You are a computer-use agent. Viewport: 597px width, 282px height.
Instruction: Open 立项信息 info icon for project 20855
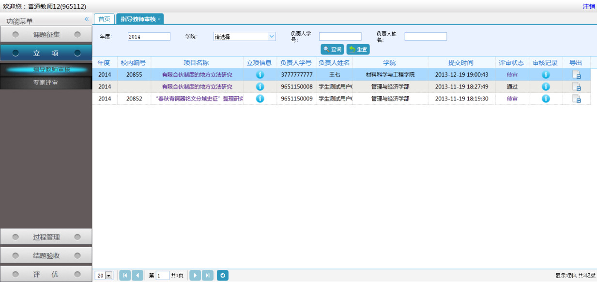point(260,75)
